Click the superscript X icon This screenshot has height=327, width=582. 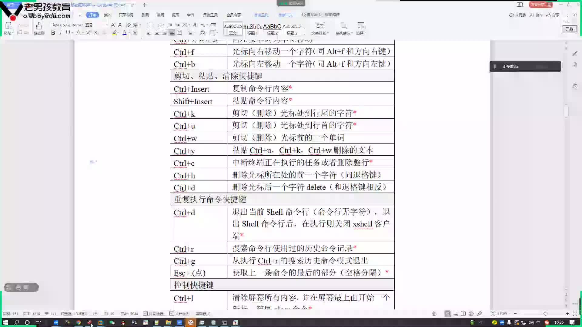point(88,33)
